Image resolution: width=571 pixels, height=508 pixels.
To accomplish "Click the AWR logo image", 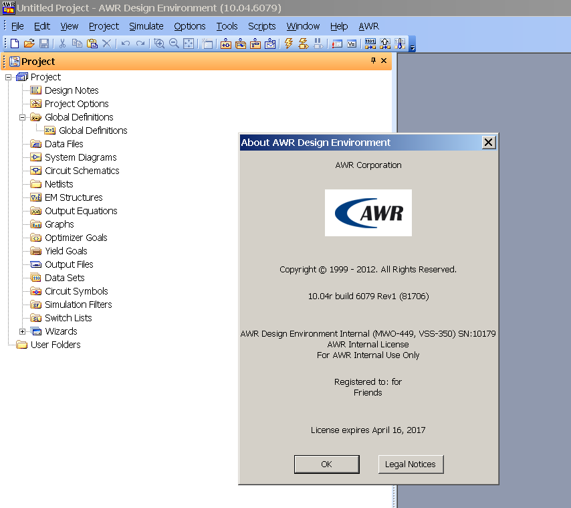I will click(368, 213).
